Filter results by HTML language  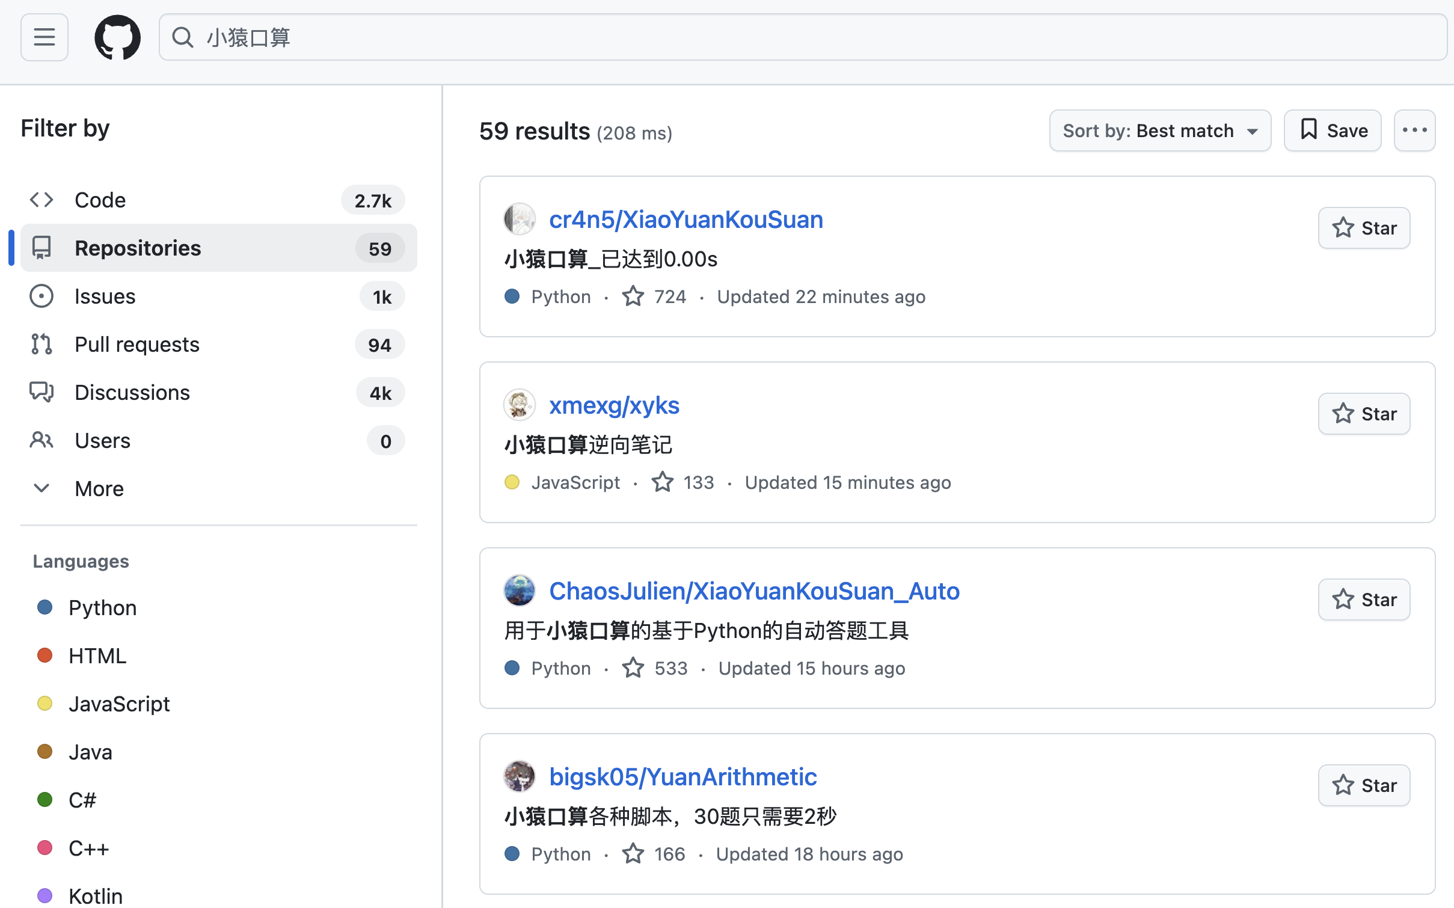pos(97,655)
